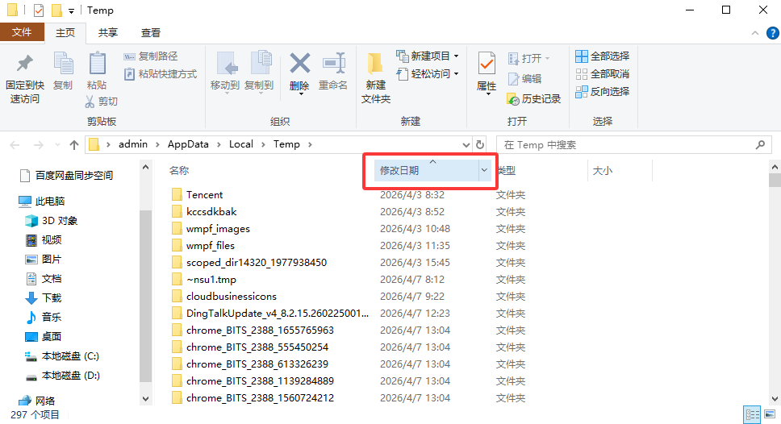Click Paste Shortcut (粘贴快捷方式)
781x424 pixels.
(161, 74)
